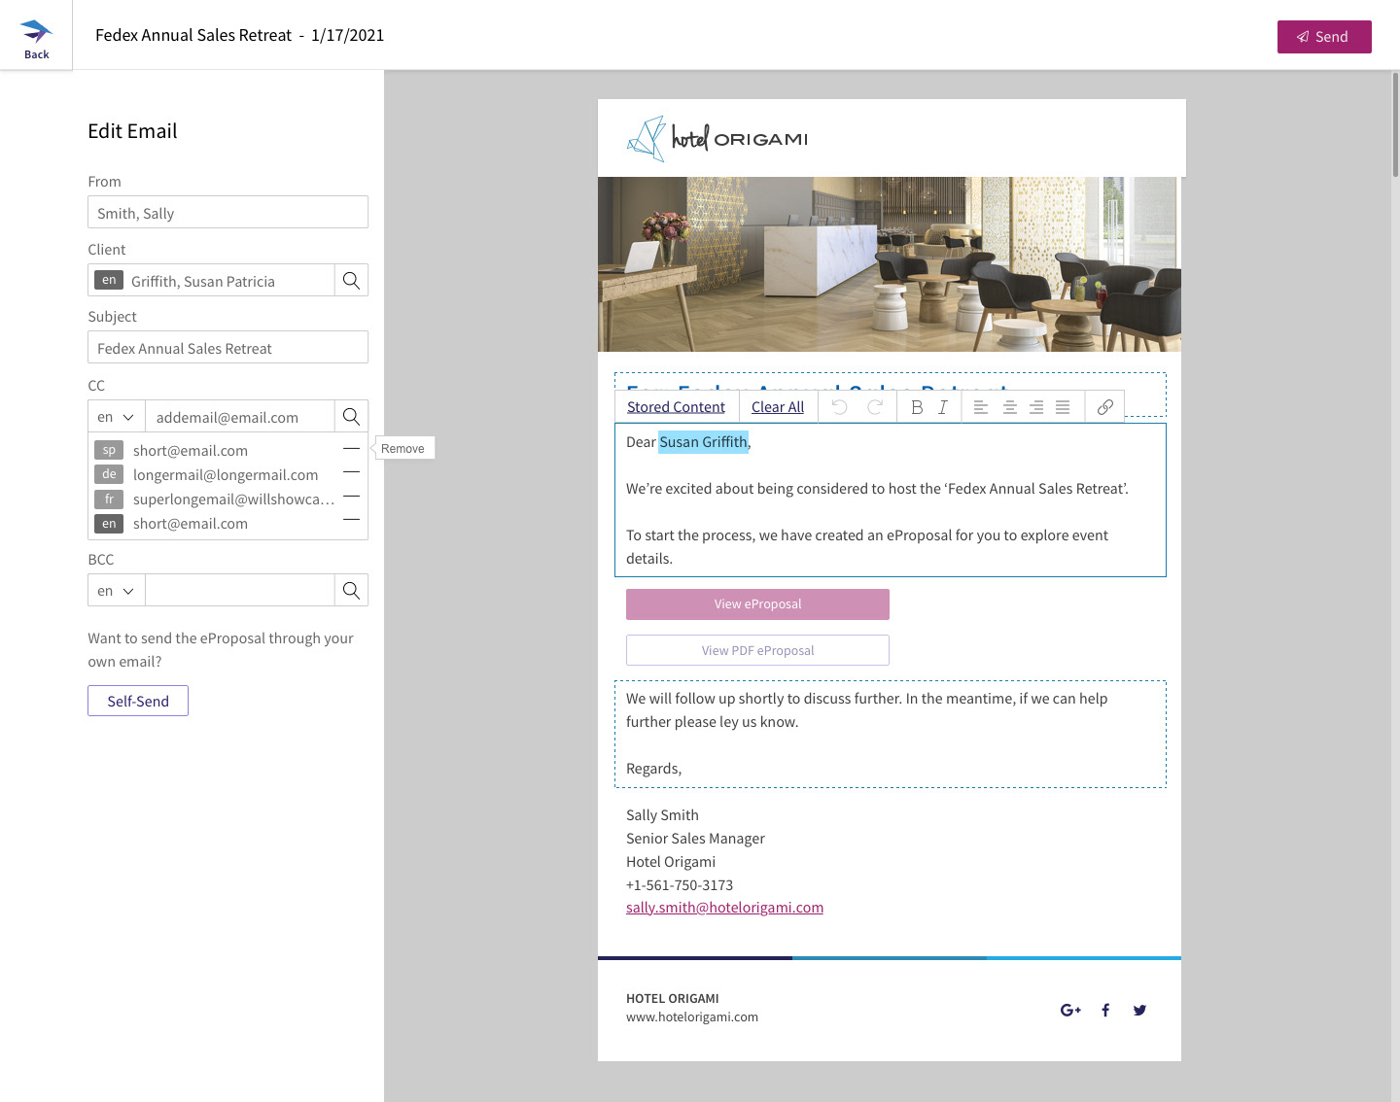Search CC contacts with the magnifier icon
The height and width of the screenshot is (1102, 1400).
(351, 417)
